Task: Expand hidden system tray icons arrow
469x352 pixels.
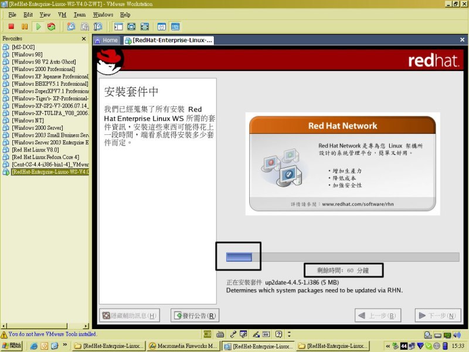Action: point(388,346)
